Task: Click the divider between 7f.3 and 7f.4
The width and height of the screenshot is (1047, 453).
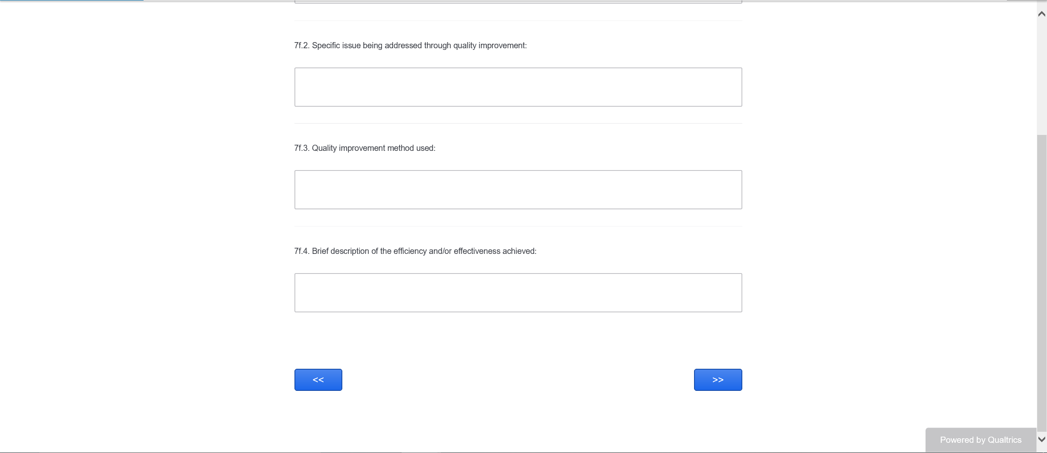Action: click(x=518, y=226)
